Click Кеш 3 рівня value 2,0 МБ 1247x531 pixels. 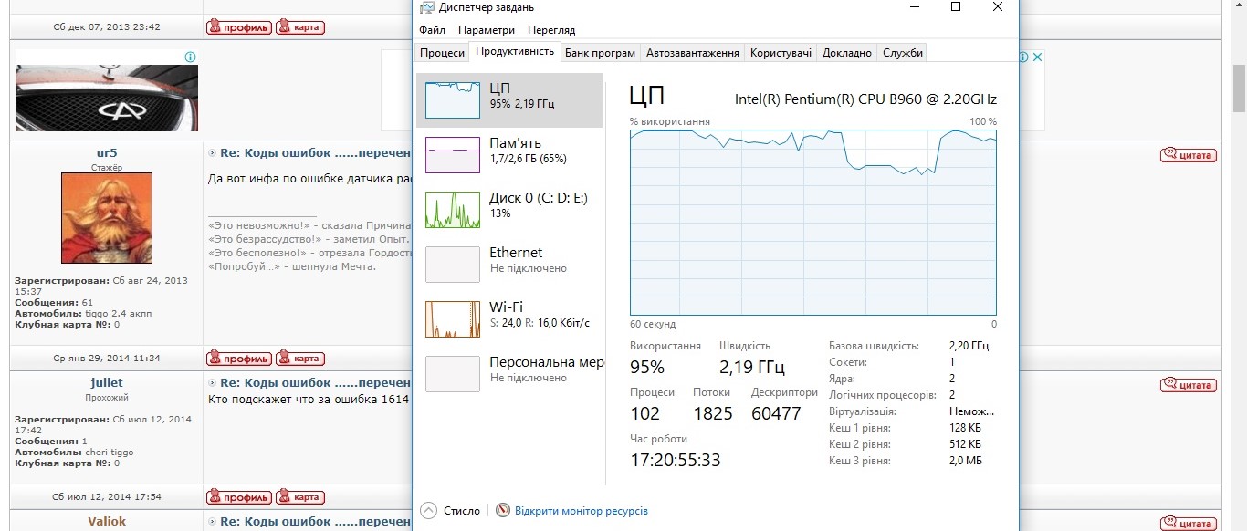pyautogui.click(x=965, y=461)
